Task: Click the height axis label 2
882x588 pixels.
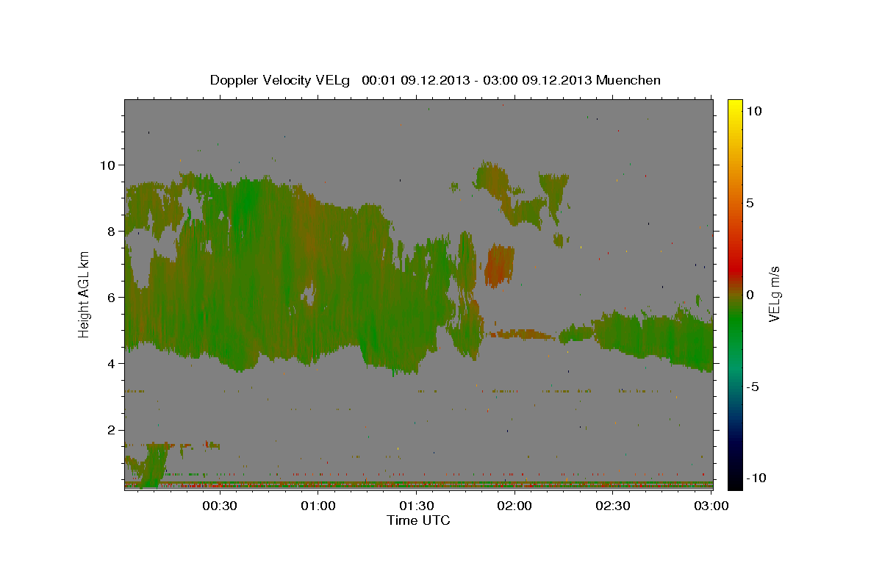Action: (111, 430)
